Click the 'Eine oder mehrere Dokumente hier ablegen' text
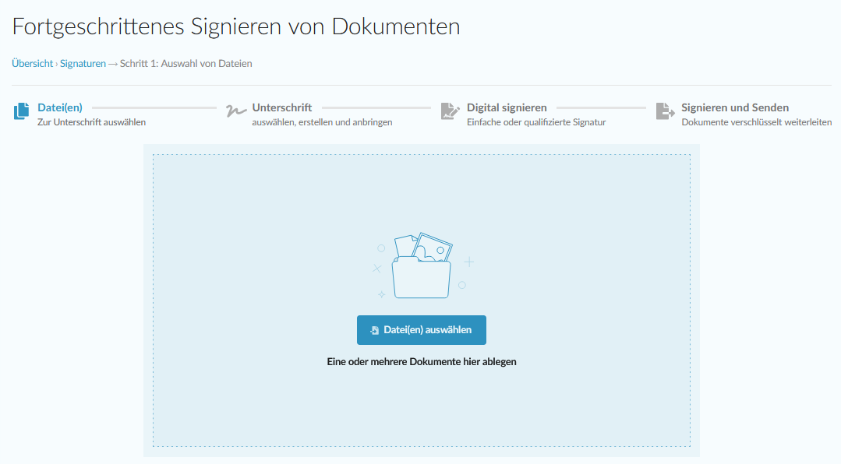 (421, 361)
